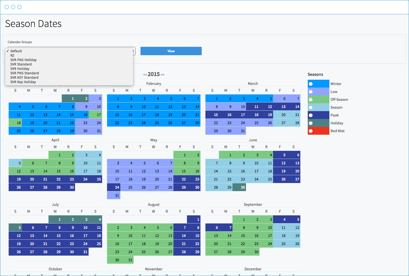Click the Red Mist red color swatch
Image resolution: width=409 pixels, height=276 pixels.
coord(321,131)
